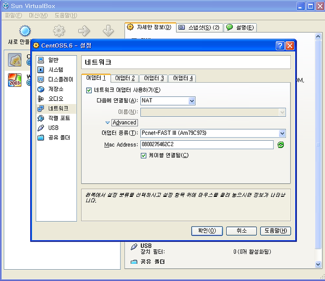Screen dimensions: 325x281
Task: Open the 머신(M) menu
Action: 38,15
